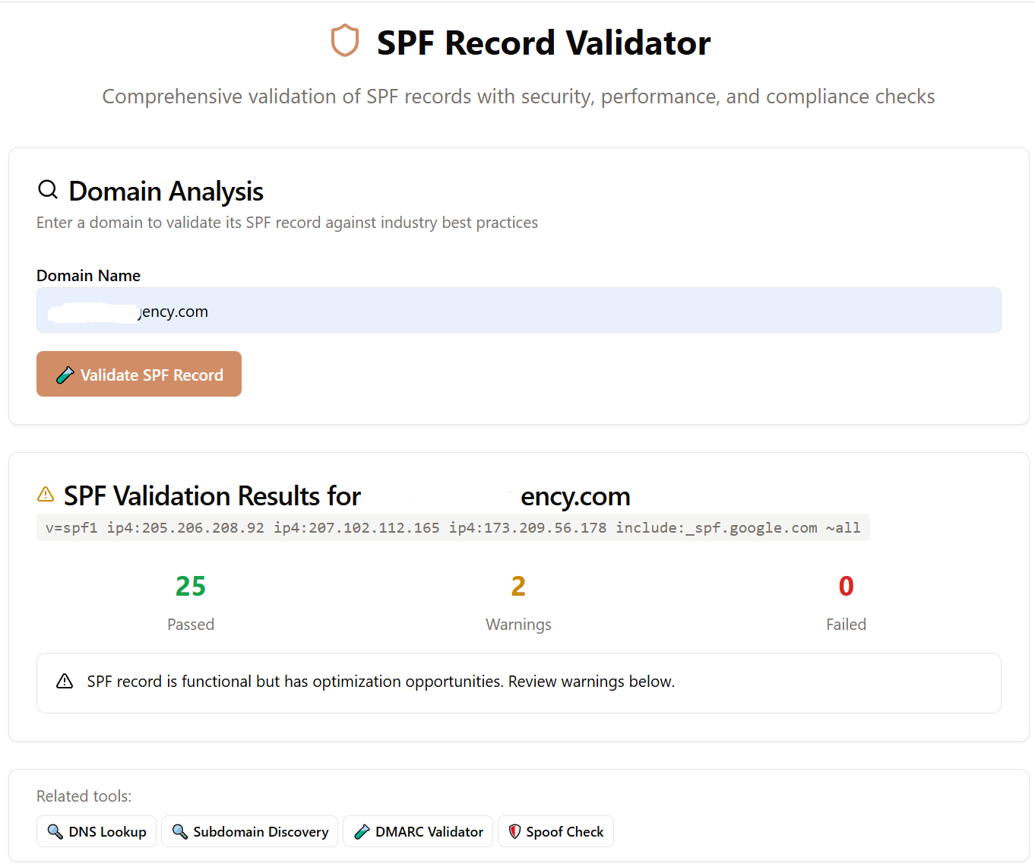The width and height of the screenshot is (1035, 867).
Task: Click the shield logo beside SPF Record Validator
Action: click(x=344, y=41)
